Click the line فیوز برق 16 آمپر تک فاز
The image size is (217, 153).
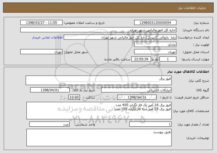coord(143,105)
